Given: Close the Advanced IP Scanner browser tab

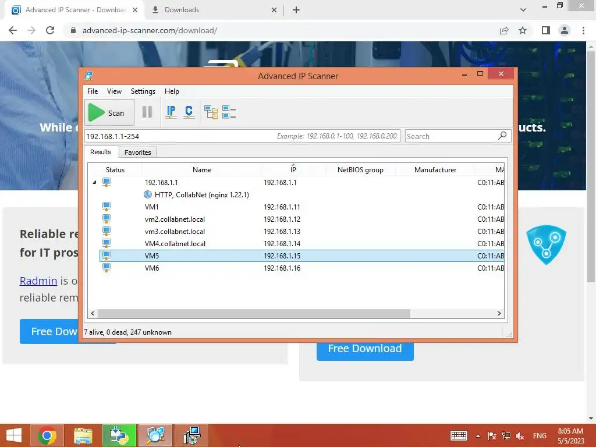Looking at the screenshot, I should [135, 10].
